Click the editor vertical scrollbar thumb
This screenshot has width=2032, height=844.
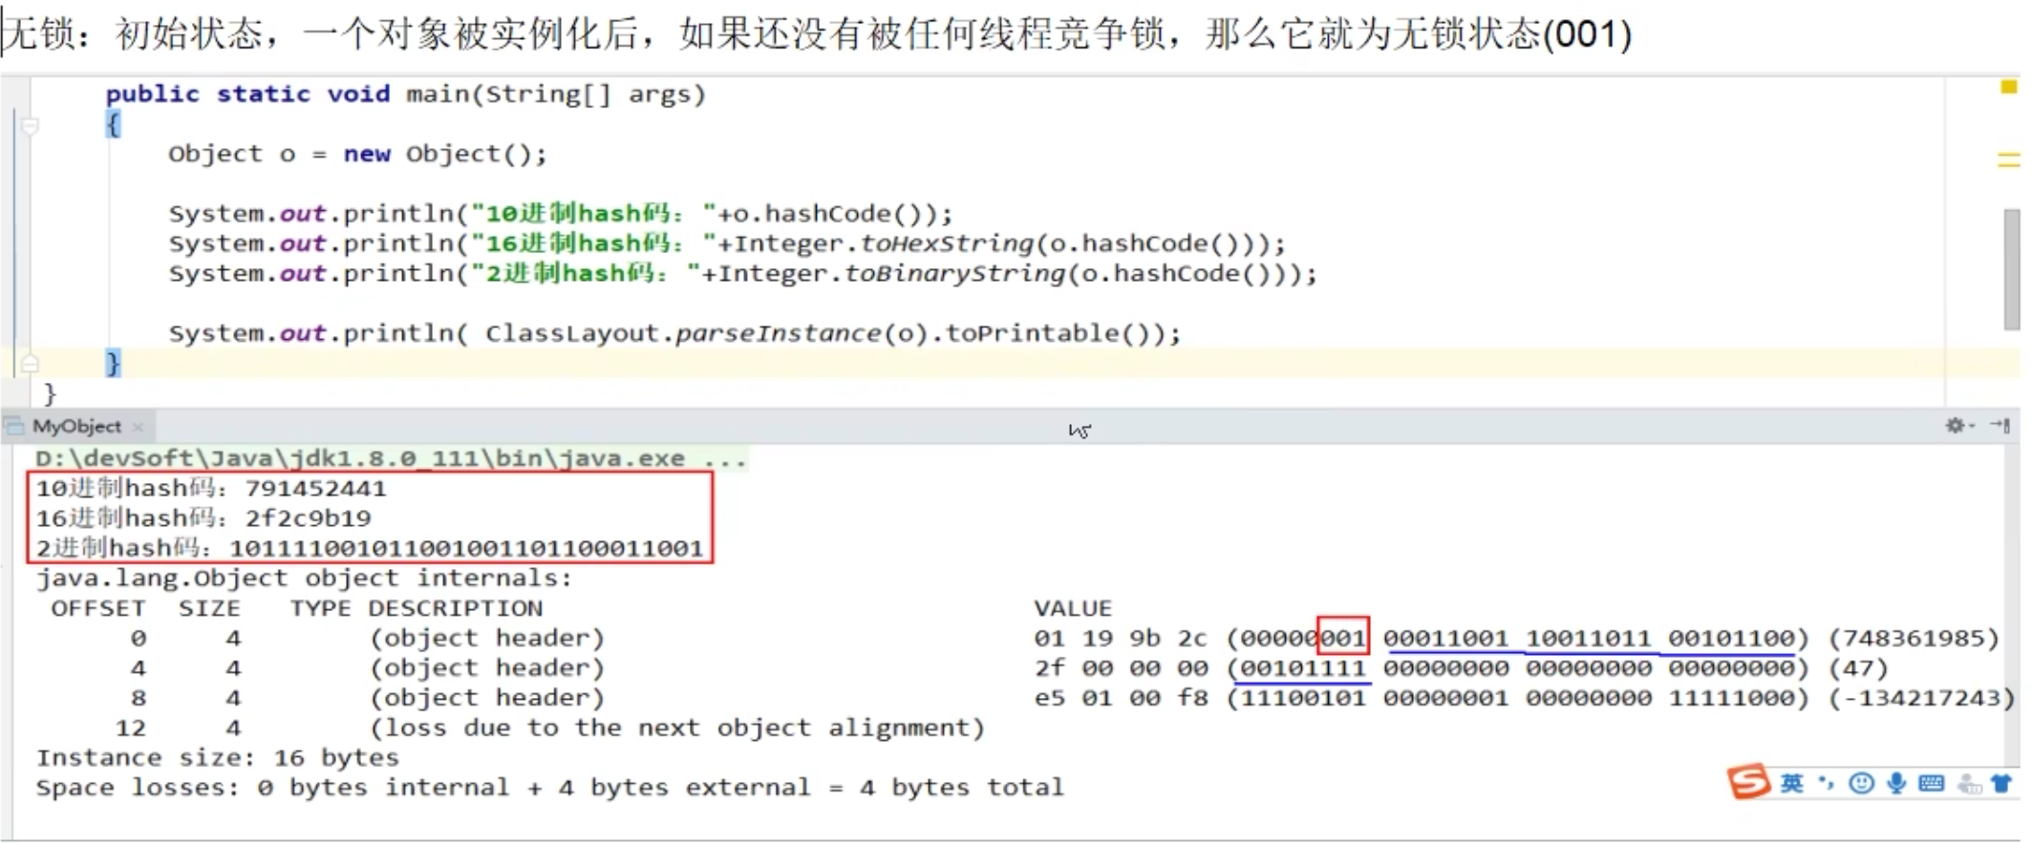coord(2011,269)
